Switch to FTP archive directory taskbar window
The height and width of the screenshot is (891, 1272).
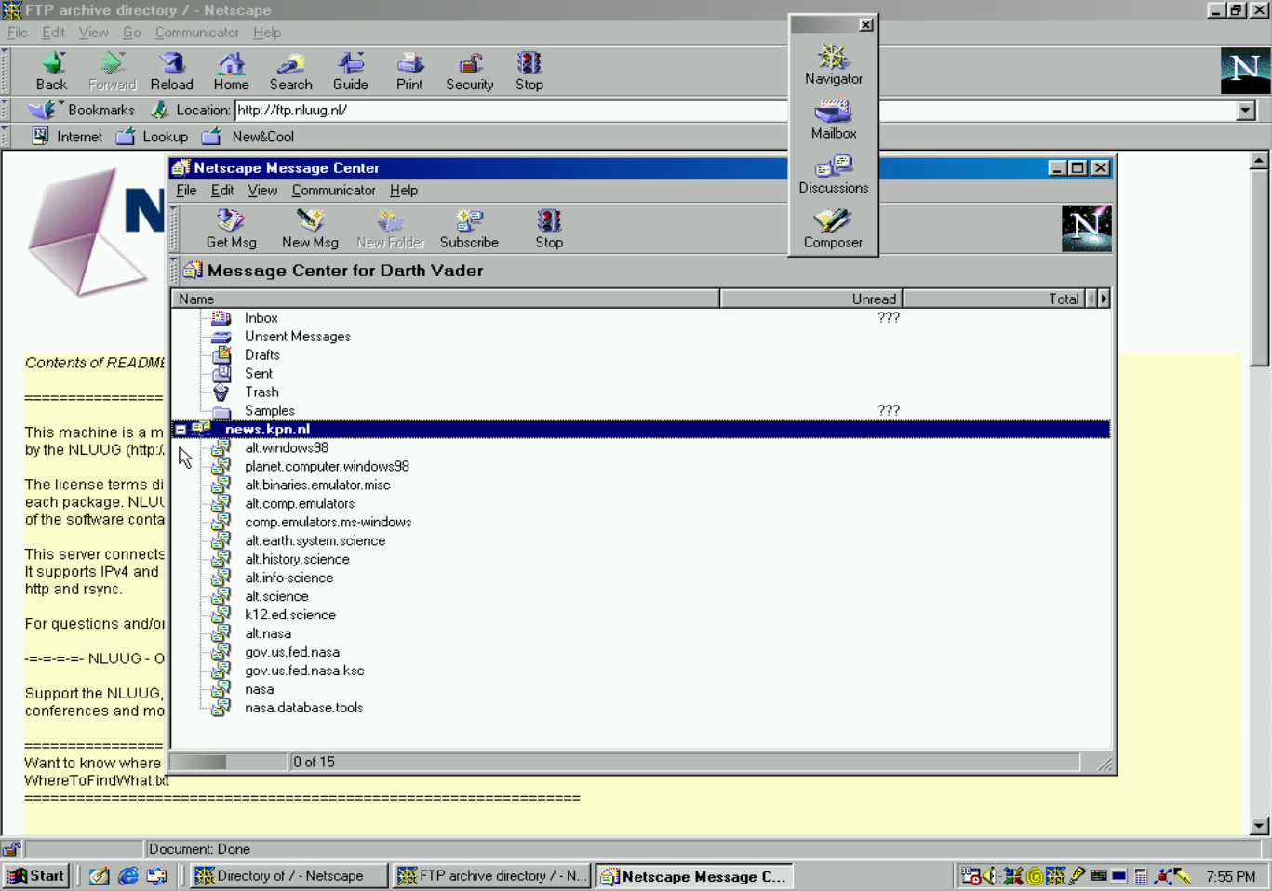tap(492, 876)
